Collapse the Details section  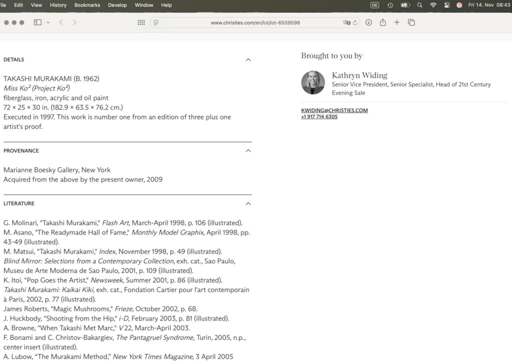[248, 60]
